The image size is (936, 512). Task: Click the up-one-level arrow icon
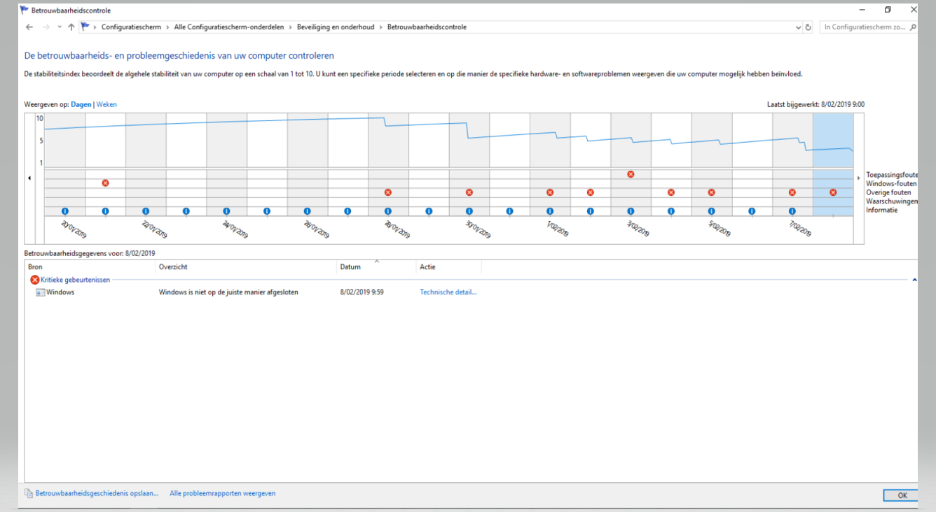pos(71,27)
